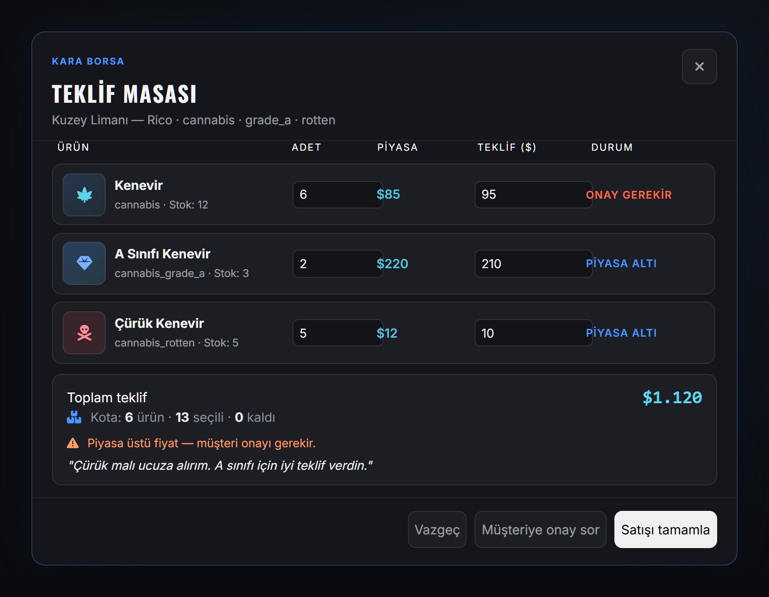This screenshot has height=597, width=769.
Task: Click Müşteriye onay sor button
Action: (x=541, y=529)
